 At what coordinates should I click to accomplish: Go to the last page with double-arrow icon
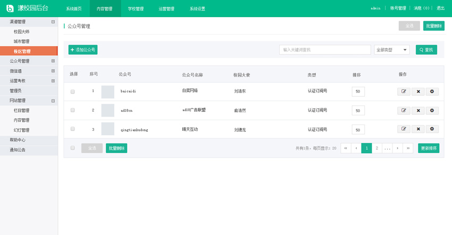tap(408, 148)
